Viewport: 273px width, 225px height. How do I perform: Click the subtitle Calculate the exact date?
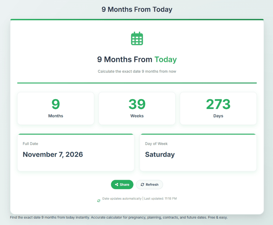click(x=137, y=71)
